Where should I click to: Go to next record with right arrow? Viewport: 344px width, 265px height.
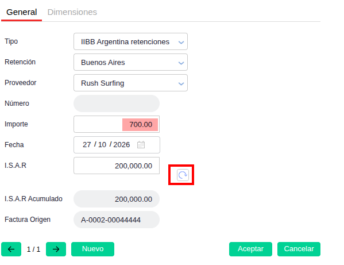pos(56,249)
